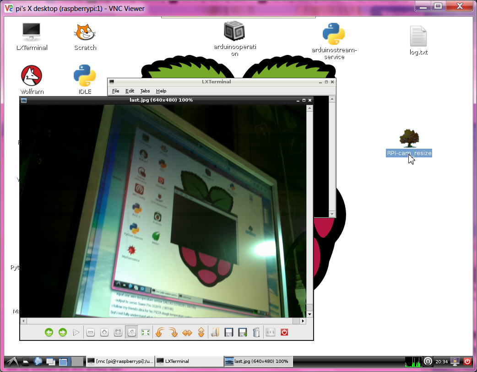Screen dimensions: 477x372
Task: Go to previous image in viewer
Action: [x=49, y=333]
